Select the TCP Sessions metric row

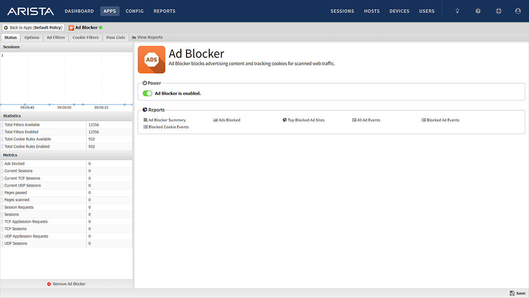click(x=66, y=229)
